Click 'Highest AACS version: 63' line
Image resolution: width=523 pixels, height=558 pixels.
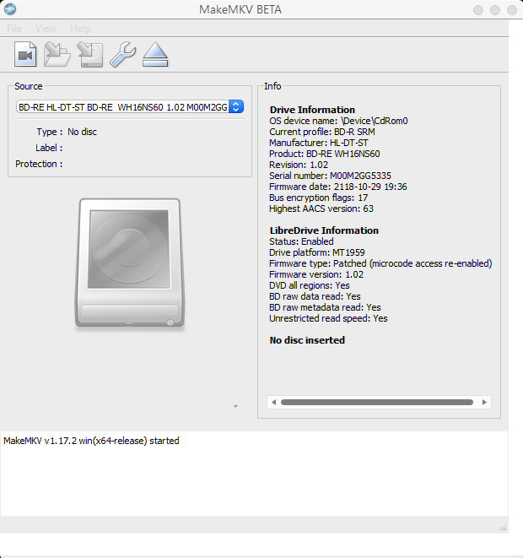[x=321, y=209]
